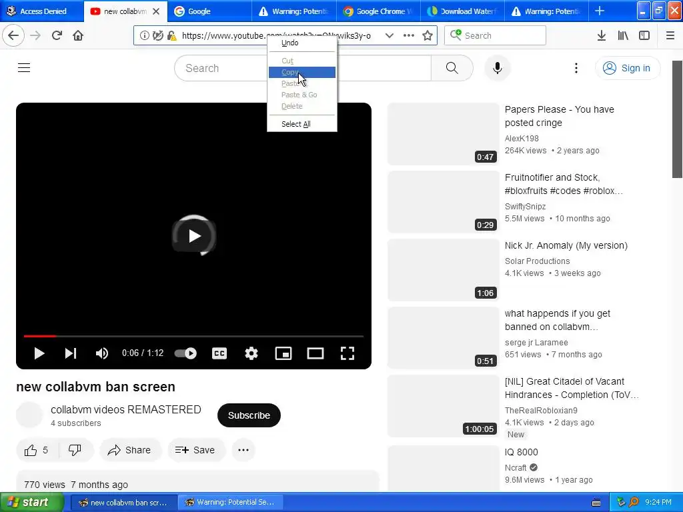This screenshot has height=512, width=683.
Task: Skip to next video
Action: pyautogui.click(x=71, y=353)
